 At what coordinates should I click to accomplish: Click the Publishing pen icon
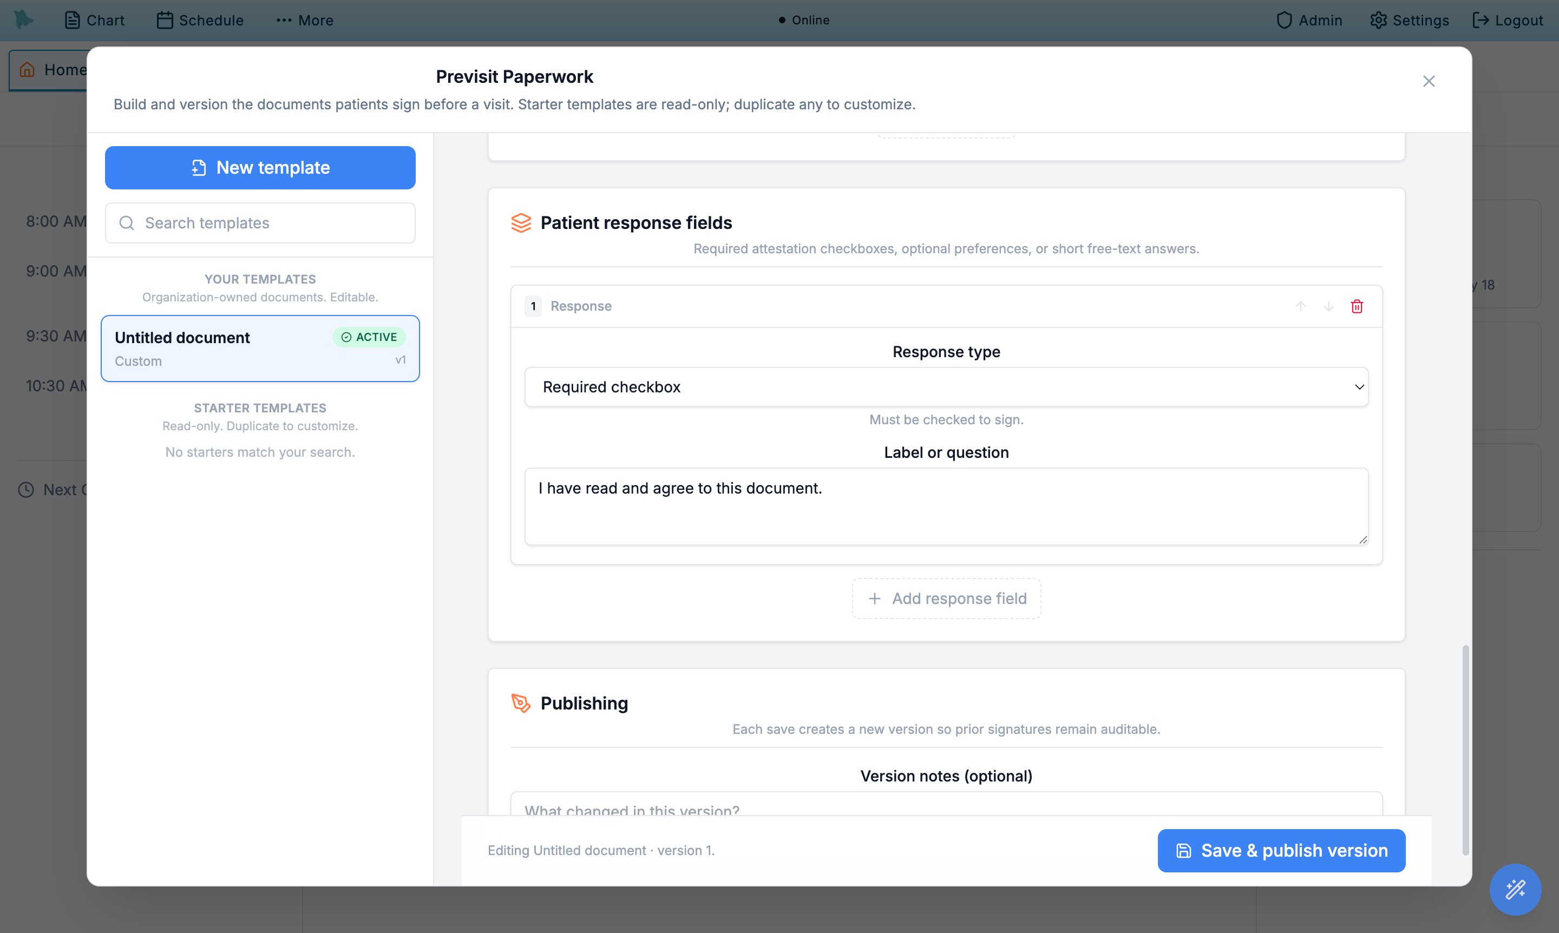(521, 703)
